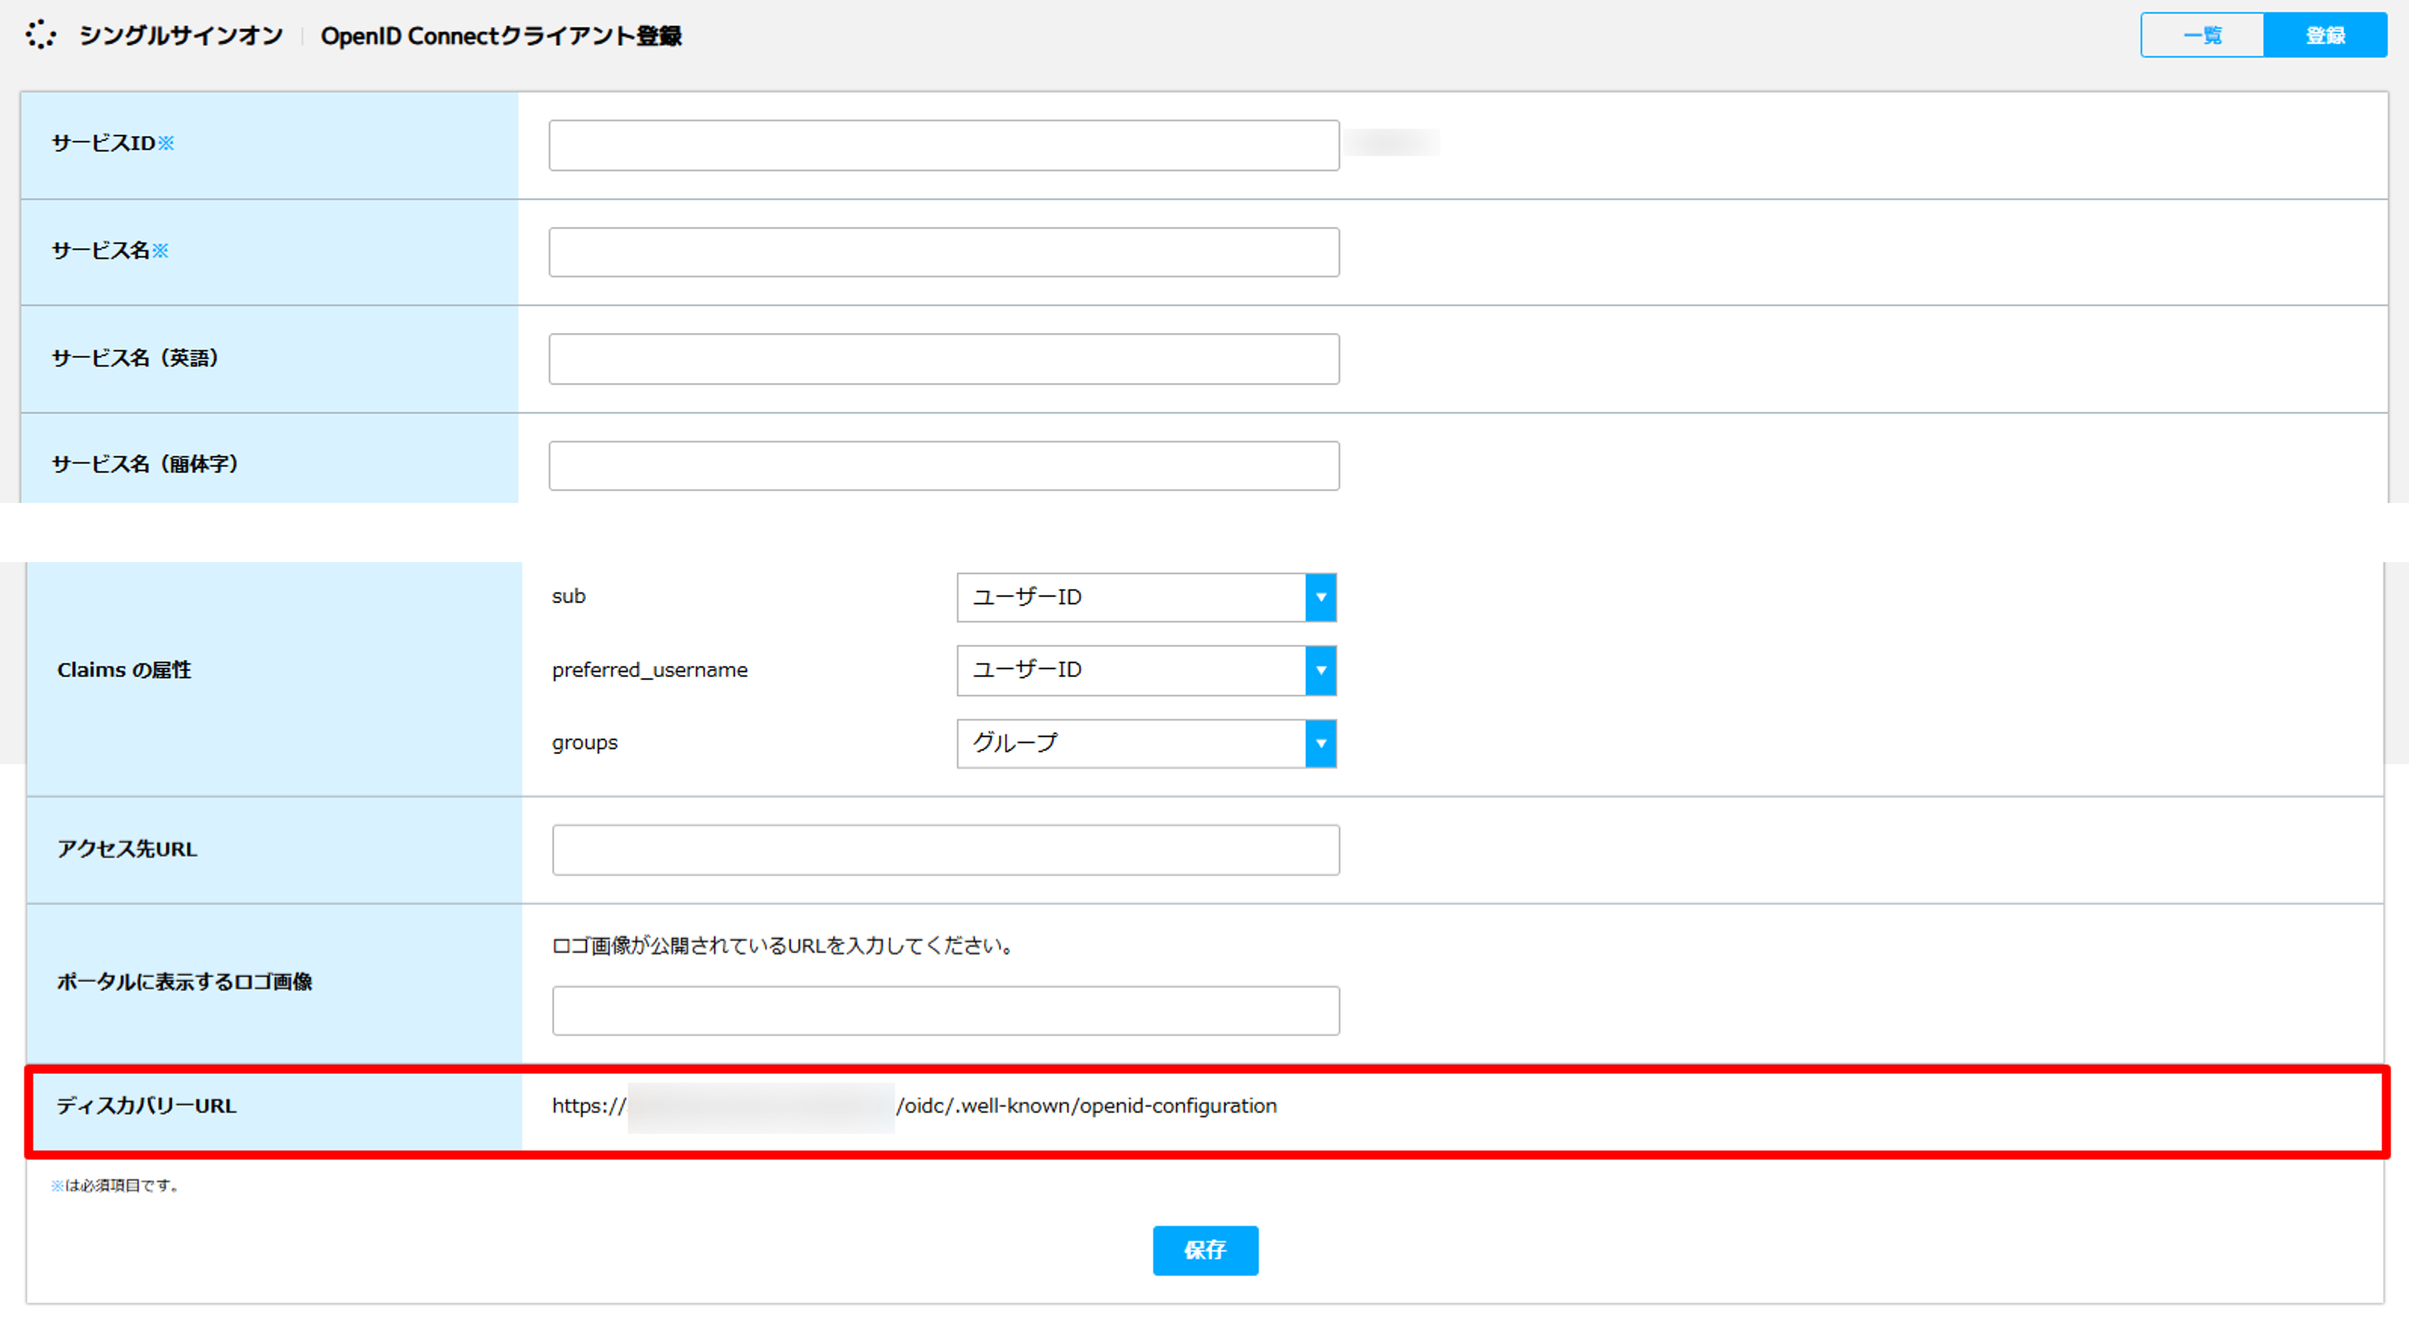Focus the サービスID input field
Screen dimensions: 2409x1318
pyautogui.click(x=943, y=145)
